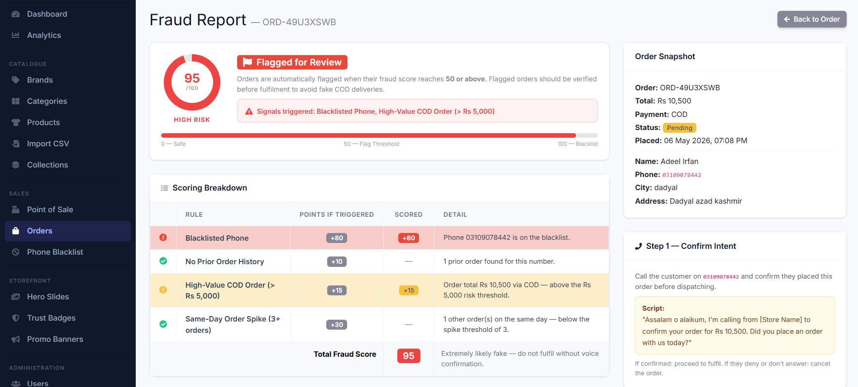Click the yellow warning icon in High-Value COD row

[x=163, y=290]
